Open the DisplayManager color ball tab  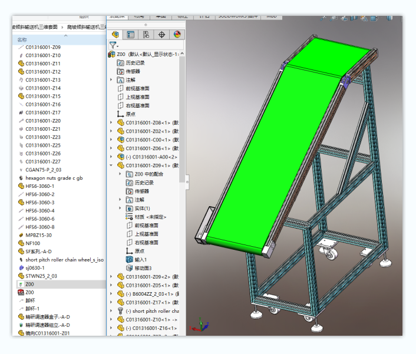click(x=177, y=35)
